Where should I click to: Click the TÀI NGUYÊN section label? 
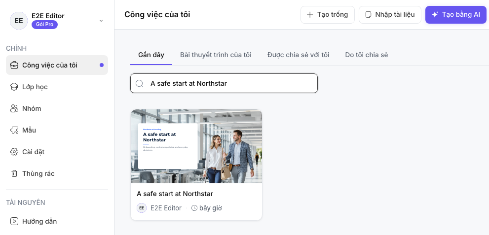[26, 202]
